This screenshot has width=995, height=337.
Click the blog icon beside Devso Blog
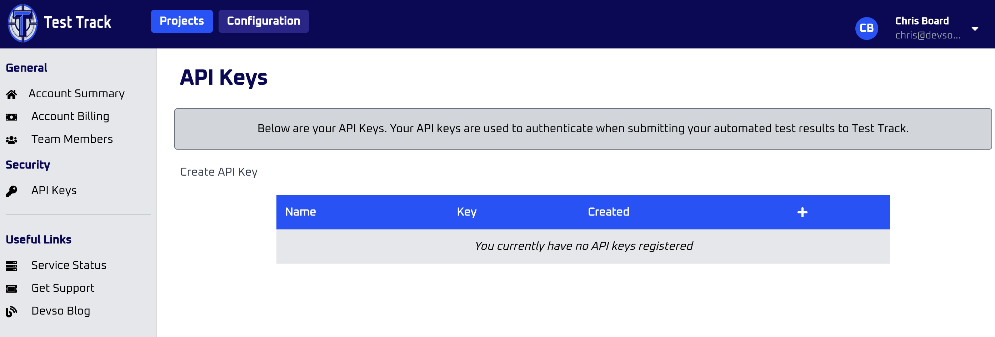(11, 312)
